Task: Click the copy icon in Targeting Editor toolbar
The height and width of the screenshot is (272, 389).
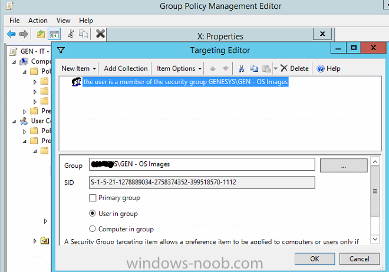Action: (254, 68)
